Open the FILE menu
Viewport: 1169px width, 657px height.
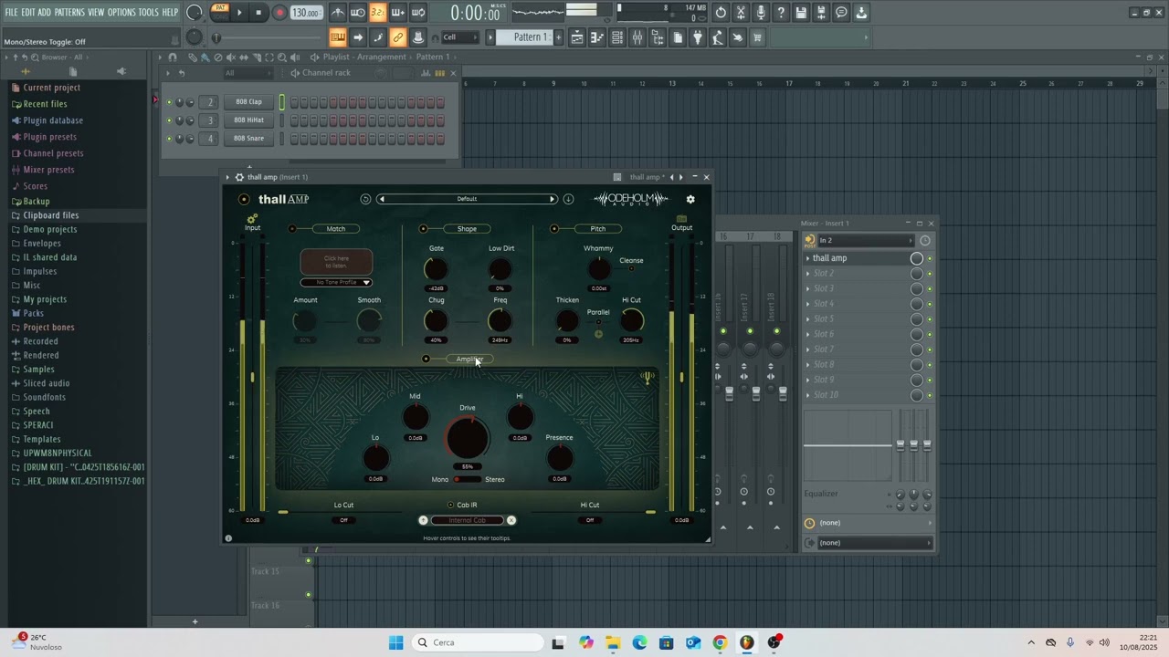point(12,12)
